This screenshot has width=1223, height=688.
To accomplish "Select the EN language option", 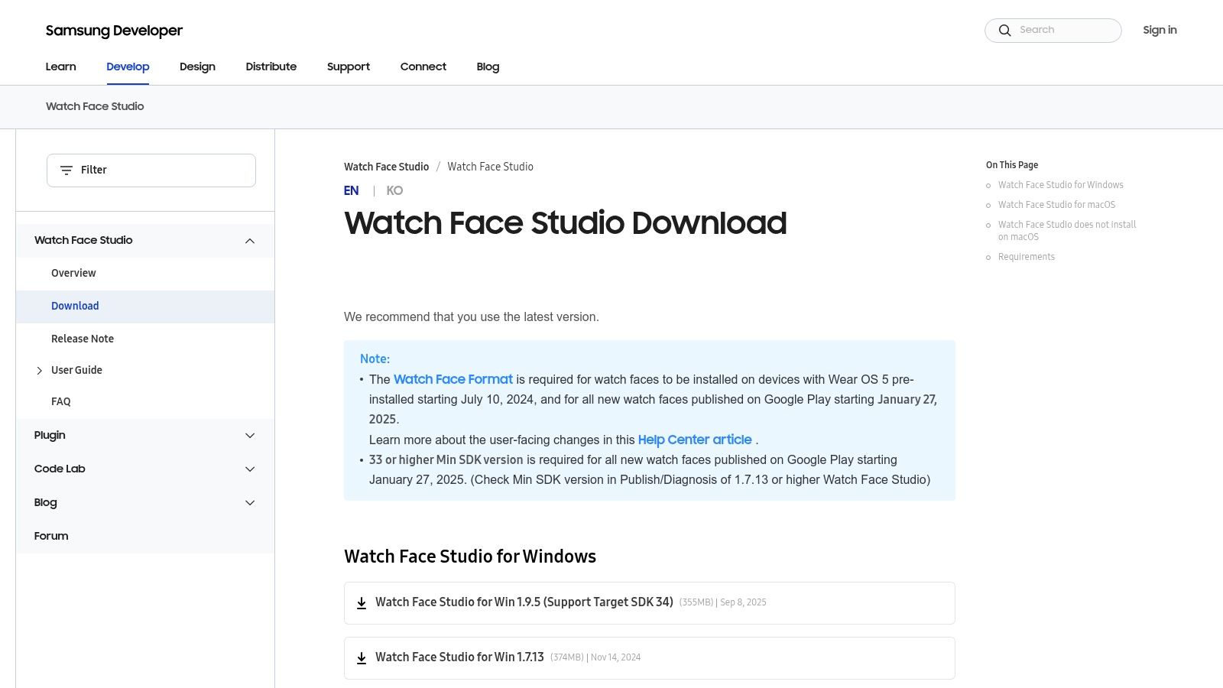I will (x=351, y=190).
